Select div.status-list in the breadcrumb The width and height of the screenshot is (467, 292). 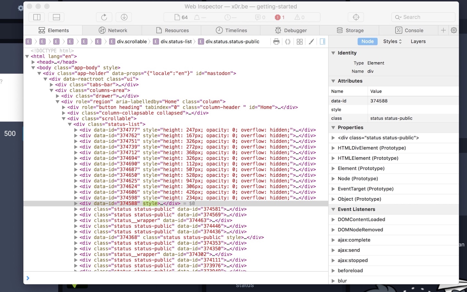coord(172,42)
